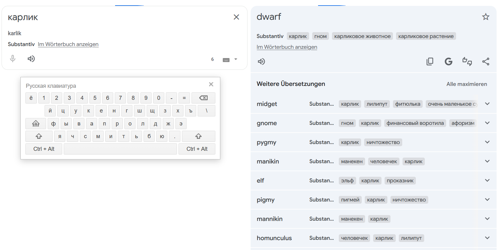Click the лилипут chip in midget row
Viewport: 500px width, 250px height.
(377, 104)
